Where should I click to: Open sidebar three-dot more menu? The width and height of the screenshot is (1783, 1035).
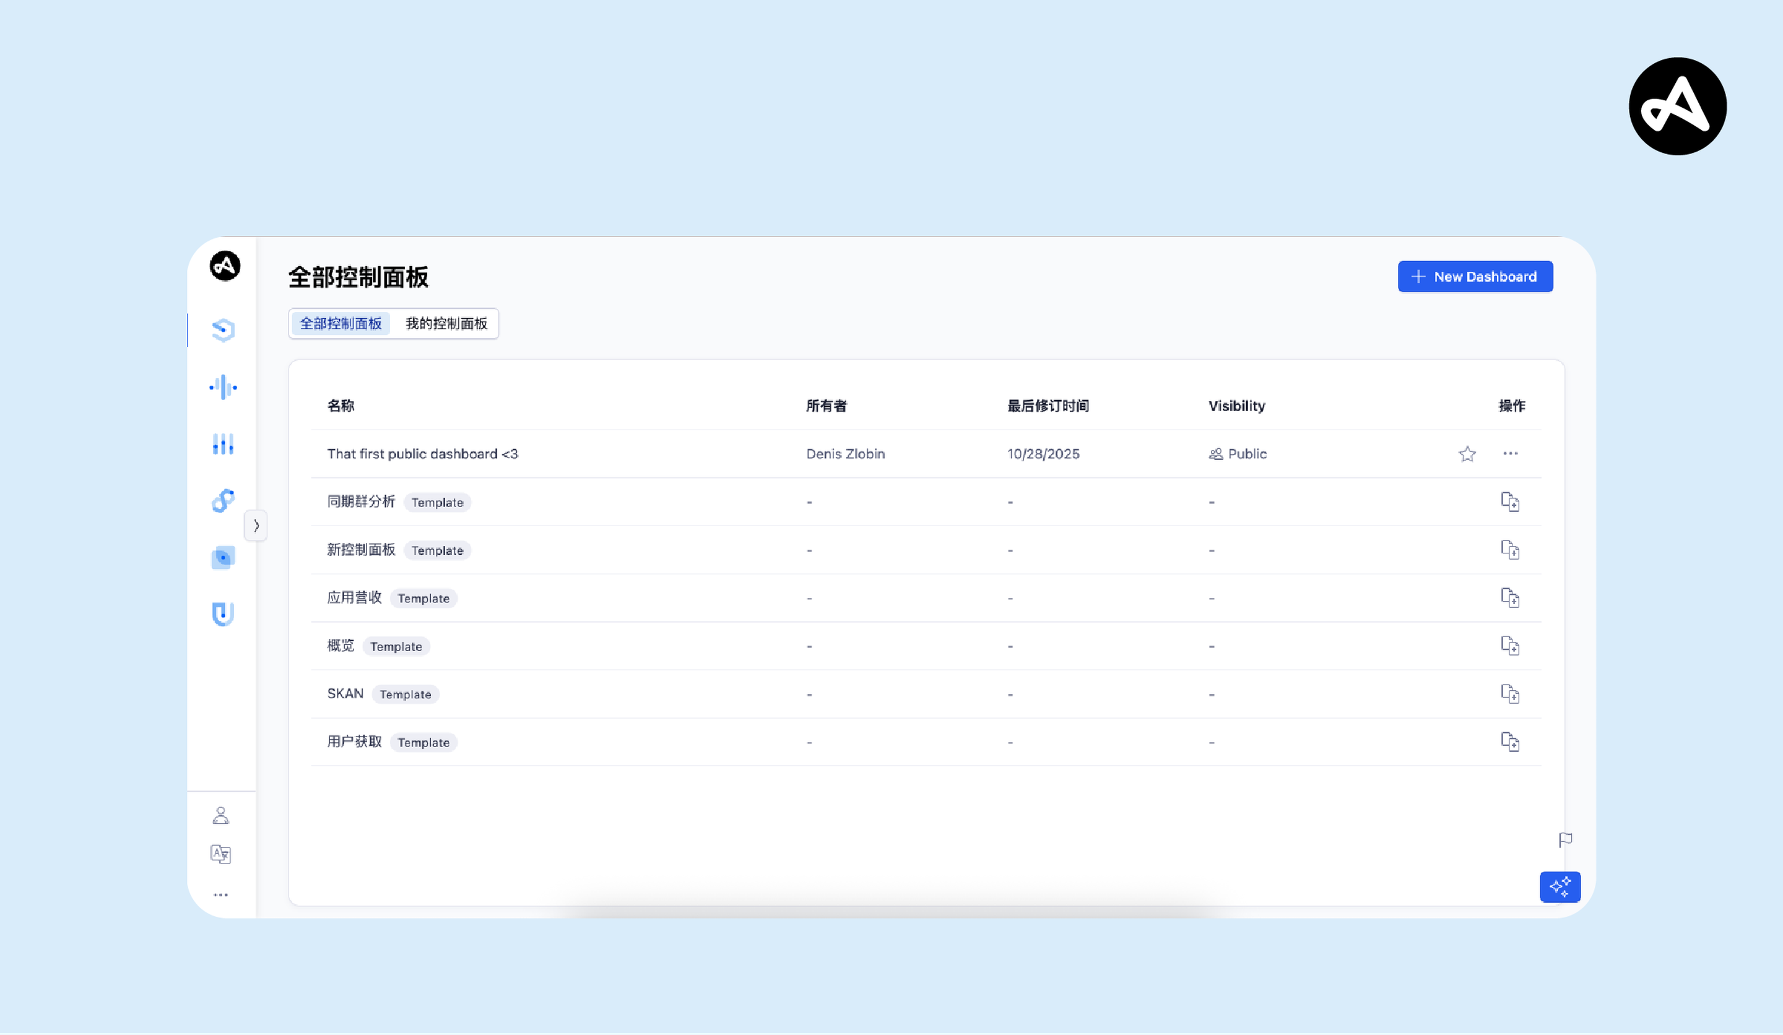pyautogui.click(x=221, y=895)
